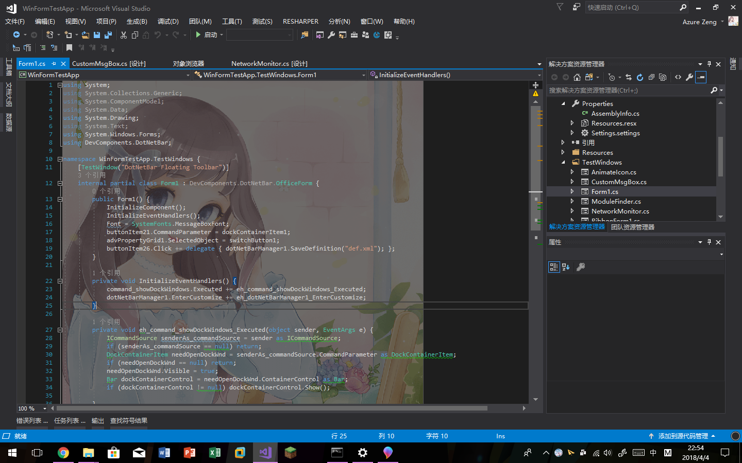
Task: Collapse the Properties node in Solution Explorer
Action: [x=563, y=103]
